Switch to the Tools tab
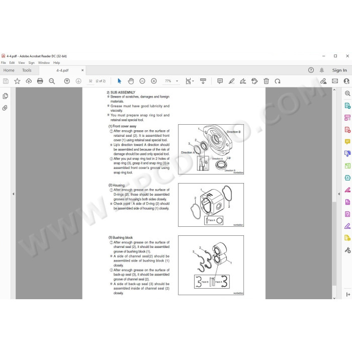The height and width of the screenshot is (352, 352). click(x=27, y=70)
